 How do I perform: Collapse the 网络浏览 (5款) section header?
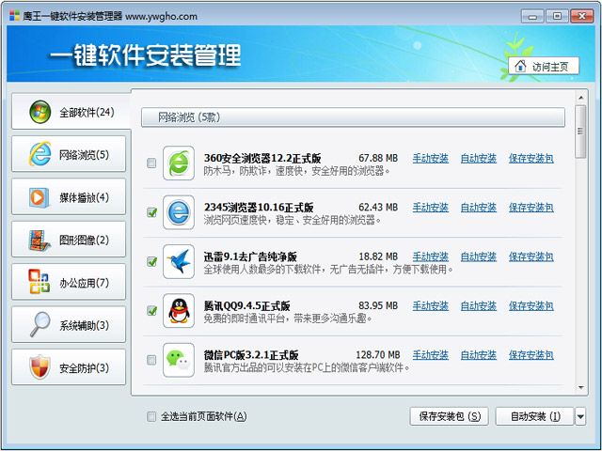tap(353, 117)
